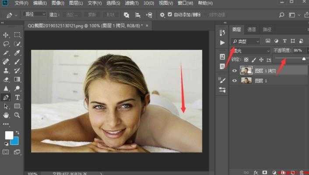Select the Gradient tool

click(x=17, y=80)
